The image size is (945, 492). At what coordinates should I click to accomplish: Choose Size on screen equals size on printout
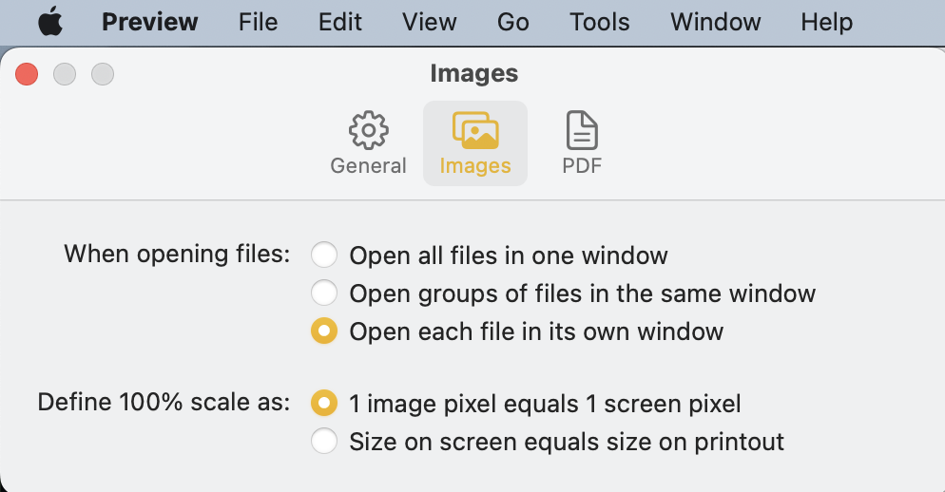[324, 442]
